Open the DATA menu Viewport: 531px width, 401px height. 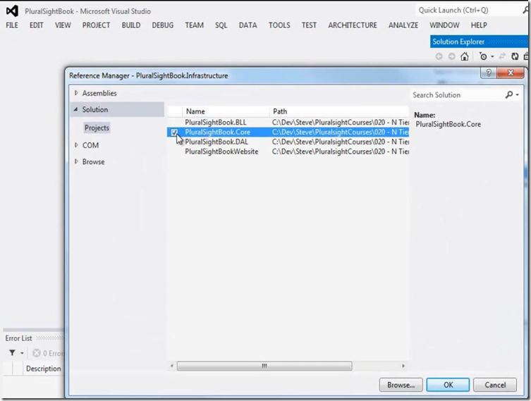[248, 25]
